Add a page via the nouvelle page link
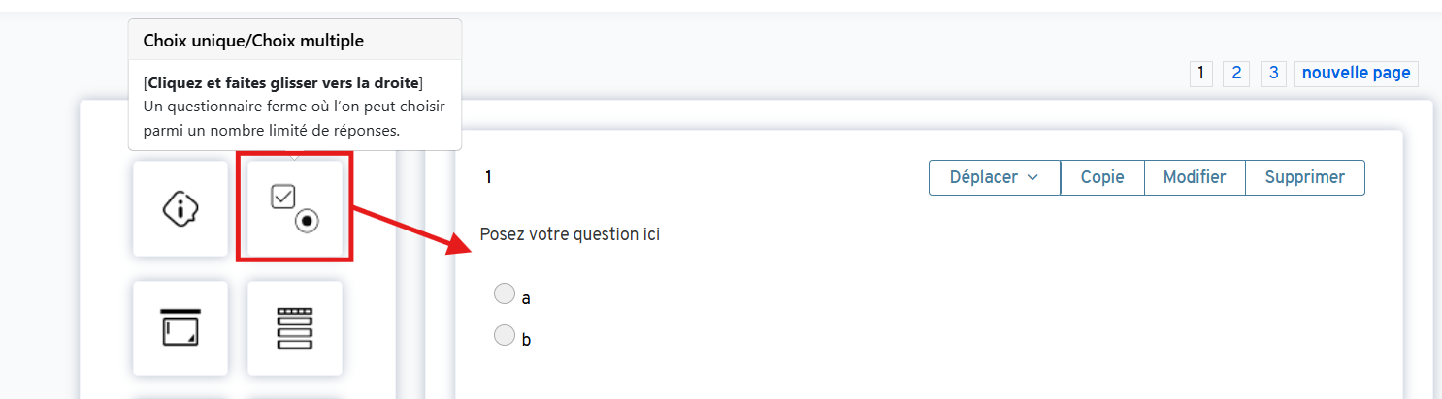Image resolution: width=1442 pixels, height=399 pixels. [x=1356, y=74]
